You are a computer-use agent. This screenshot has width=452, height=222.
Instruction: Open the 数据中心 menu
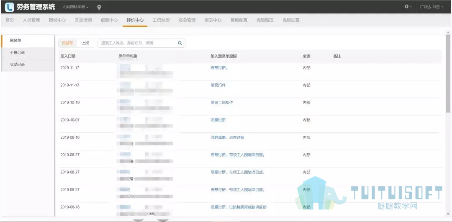(109, 20)
